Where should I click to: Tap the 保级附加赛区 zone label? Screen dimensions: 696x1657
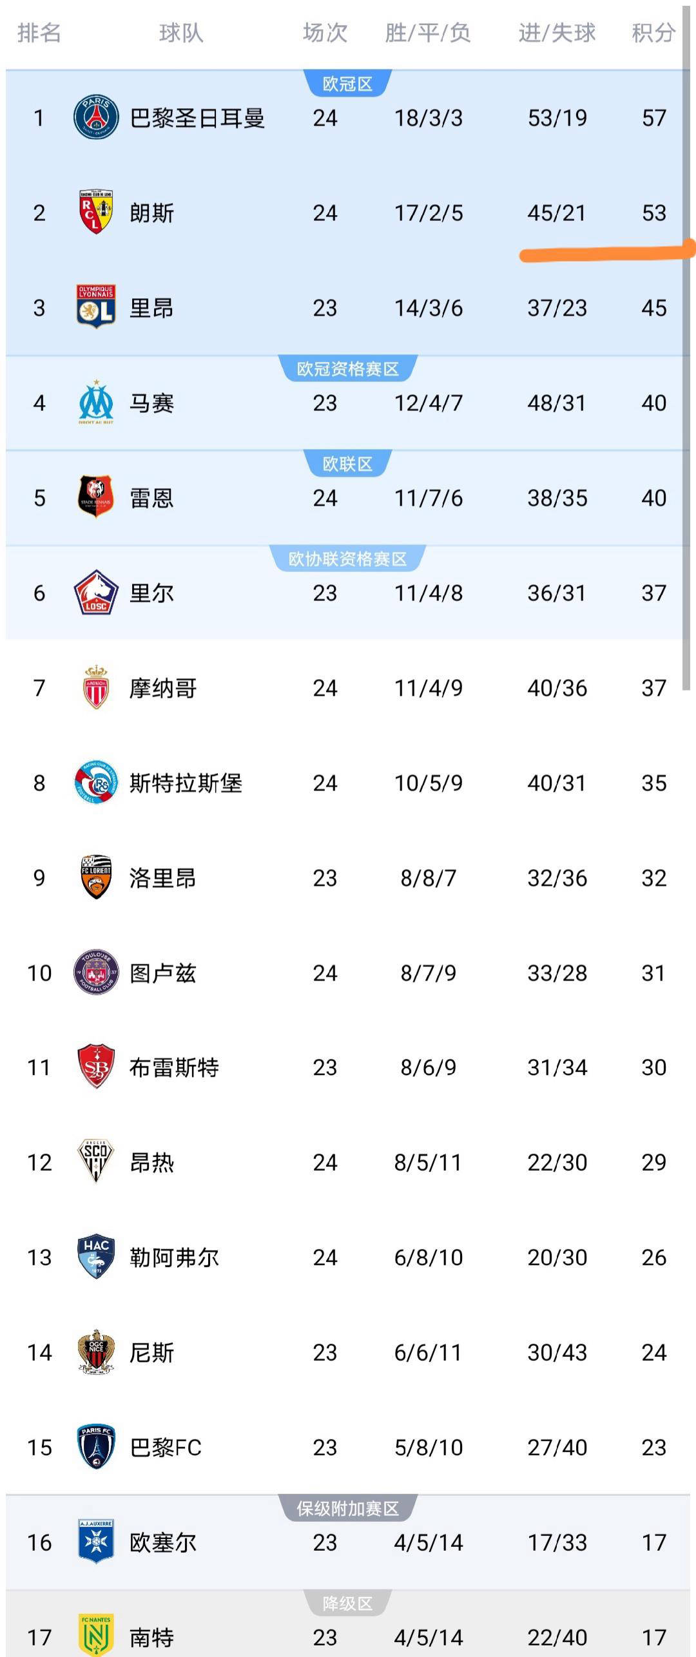347,1508
